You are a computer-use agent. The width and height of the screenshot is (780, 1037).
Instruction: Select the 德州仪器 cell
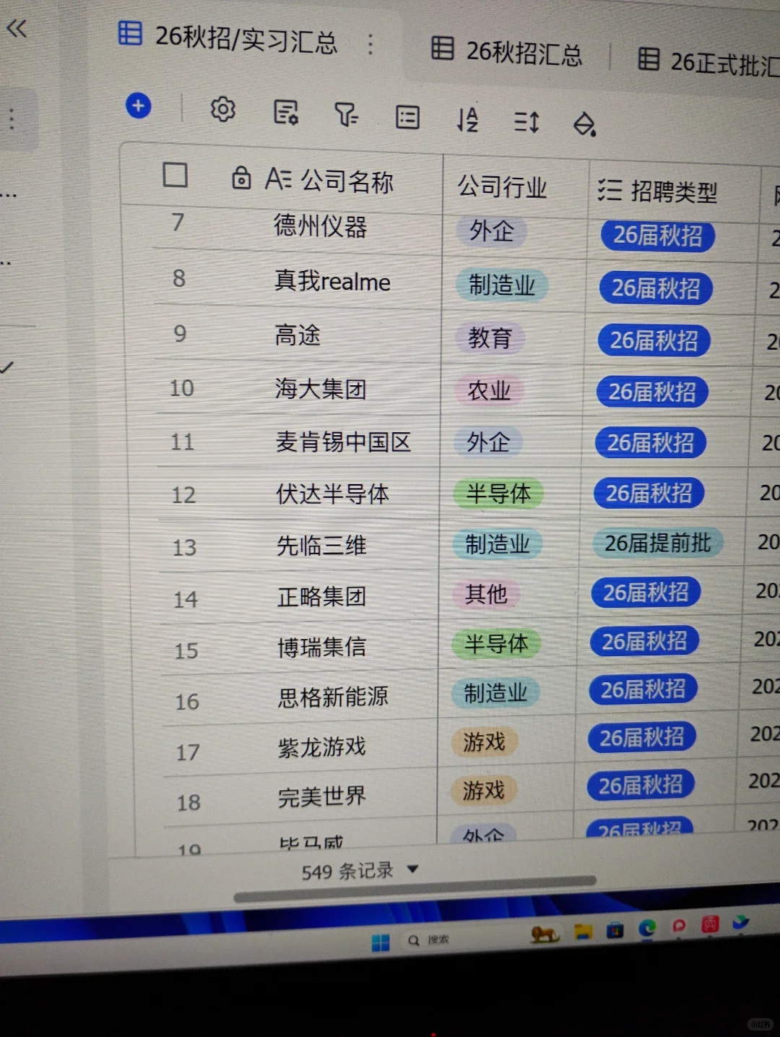click(x=320, y=226)
